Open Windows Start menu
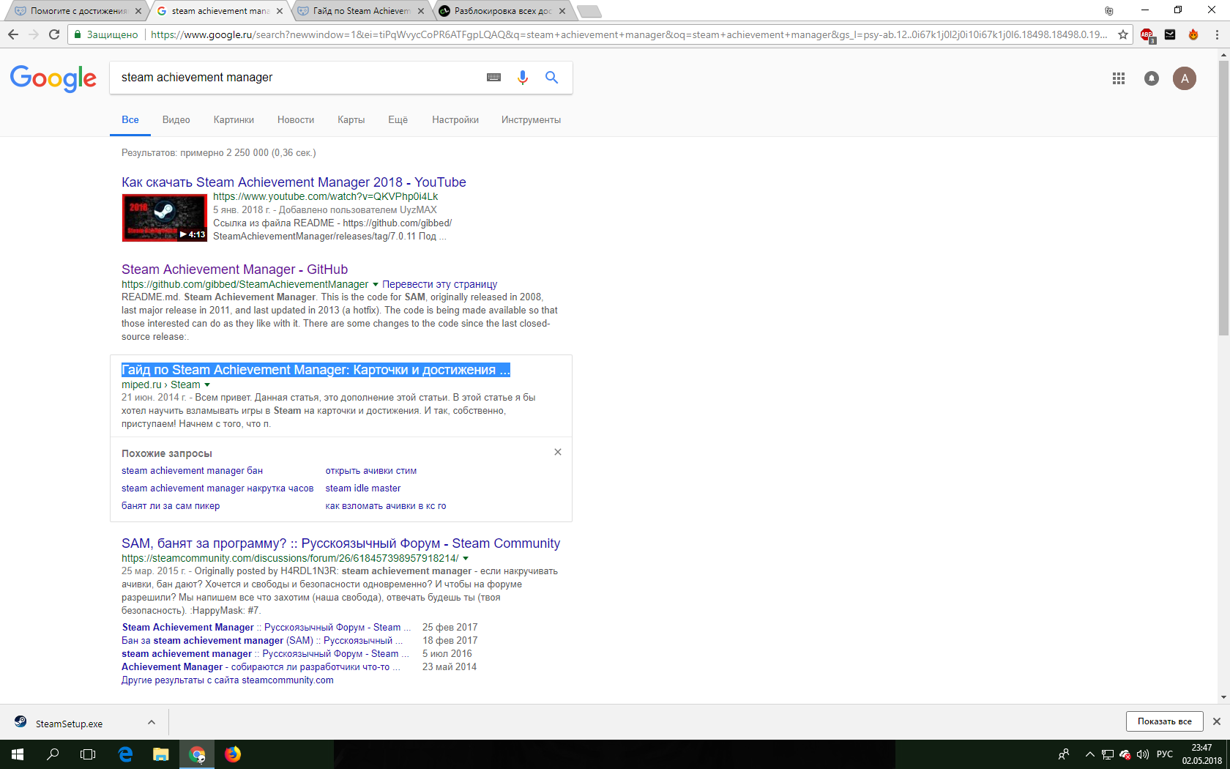Screen dimensions: 1230x769 [x=18, y=754]
